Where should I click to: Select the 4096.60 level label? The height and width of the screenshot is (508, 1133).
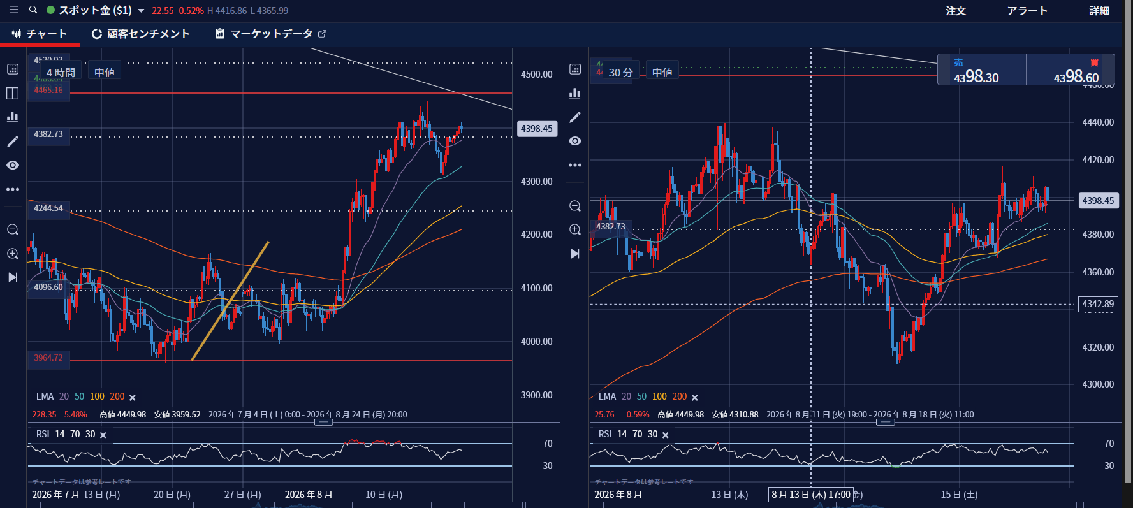click(48, 287)
